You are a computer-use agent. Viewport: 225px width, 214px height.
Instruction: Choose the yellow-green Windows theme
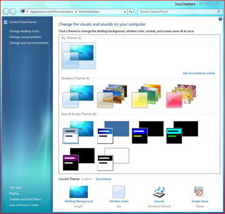pos(147,96)
